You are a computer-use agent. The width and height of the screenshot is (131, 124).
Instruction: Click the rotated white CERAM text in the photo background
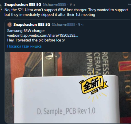pos(97,63)
